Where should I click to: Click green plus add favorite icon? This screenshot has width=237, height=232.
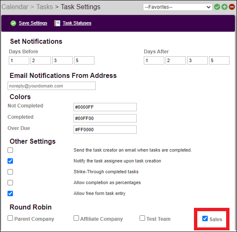click(x=224, y=7)
